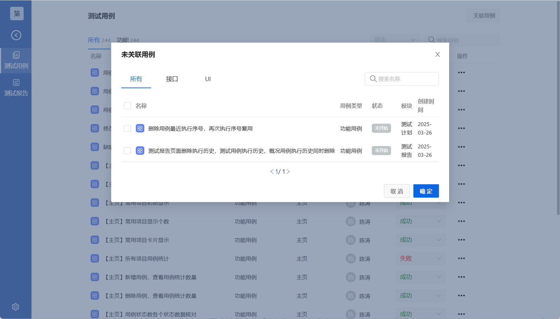Click the 搜索用例 input in background

(462, 40)
